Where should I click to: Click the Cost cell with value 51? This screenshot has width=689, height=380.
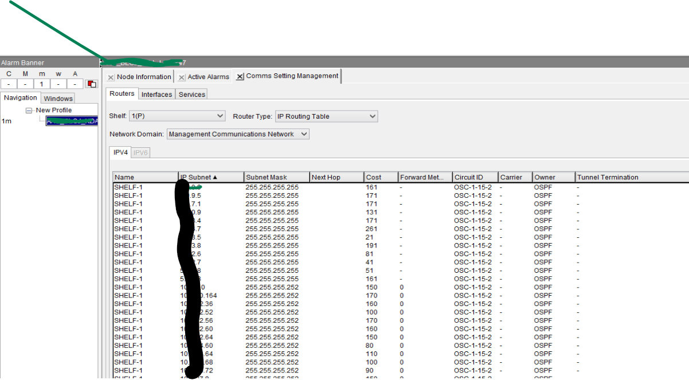[x=370, y=271]
